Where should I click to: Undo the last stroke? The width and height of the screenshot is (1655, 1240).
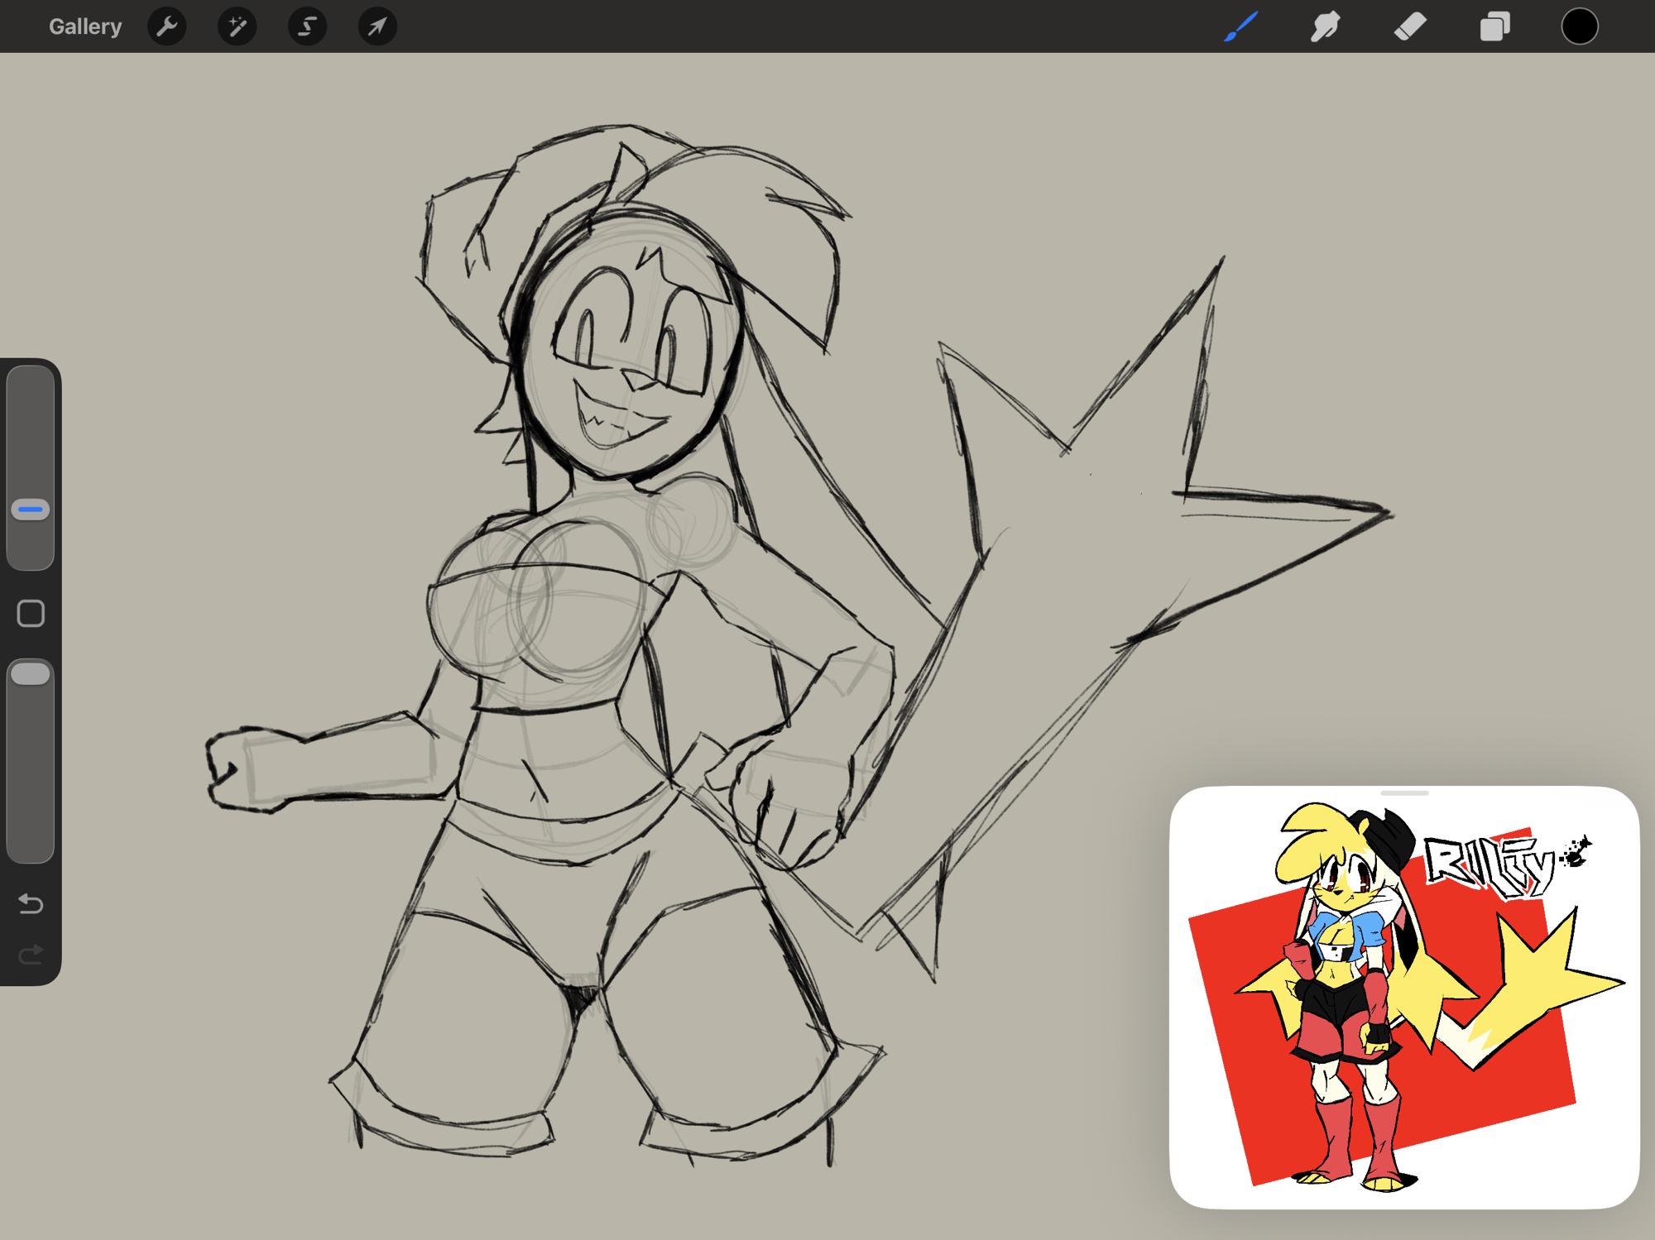(x=31, y=903)
